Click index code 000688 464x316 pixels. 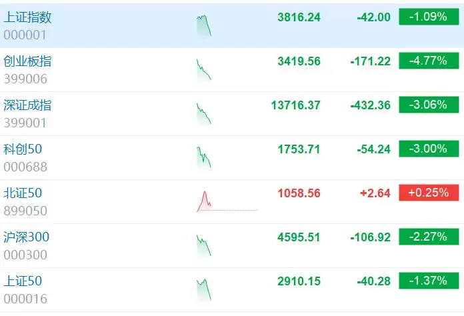25,167
